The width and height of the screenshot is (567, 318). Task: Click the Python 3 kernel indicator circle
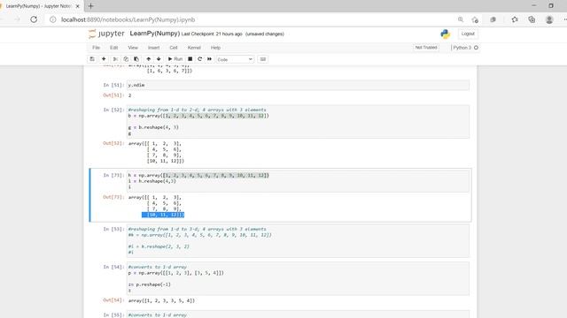(476, 48)
